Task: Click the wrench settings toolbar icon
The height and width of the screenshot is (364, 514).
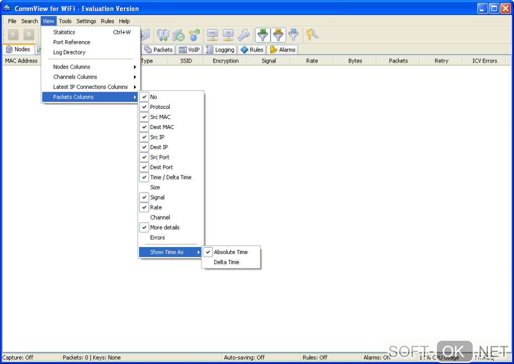Action: [243, 35]
